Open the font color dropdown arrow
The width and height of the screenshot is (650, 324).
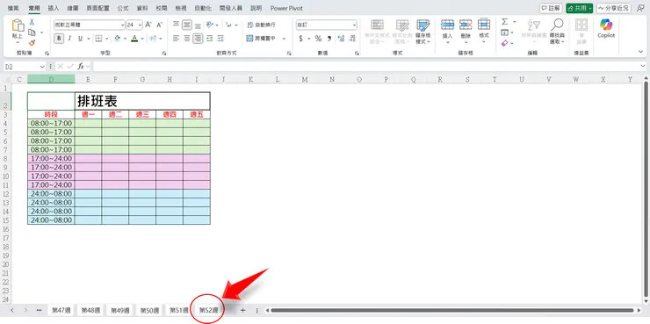coord(142,39)
